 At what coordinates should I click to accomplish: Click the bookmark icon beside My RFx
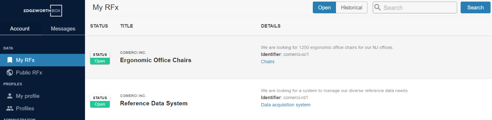[x=10, y=60]
